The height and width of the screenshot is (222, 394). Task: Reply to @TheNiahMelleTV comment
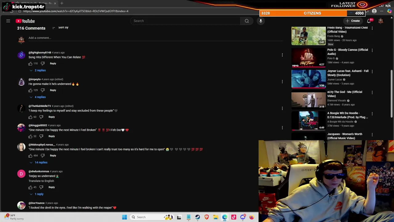pos(51,117)
